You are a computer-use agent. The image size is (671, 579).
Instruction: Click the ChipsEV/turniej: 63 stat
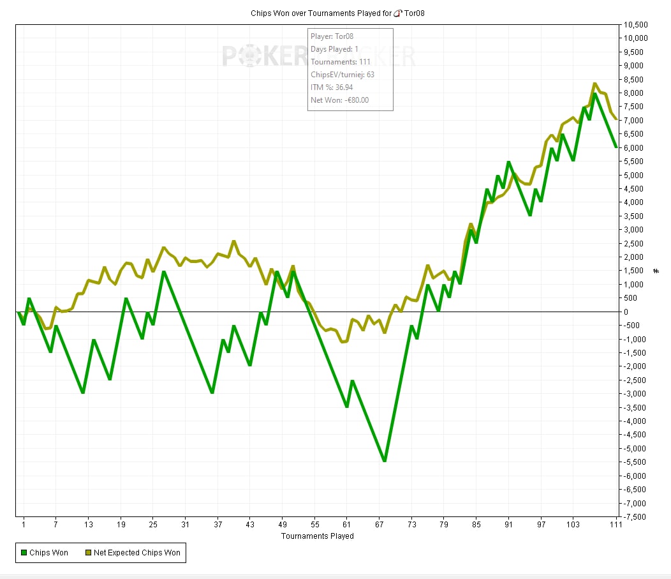click(343, 75)
